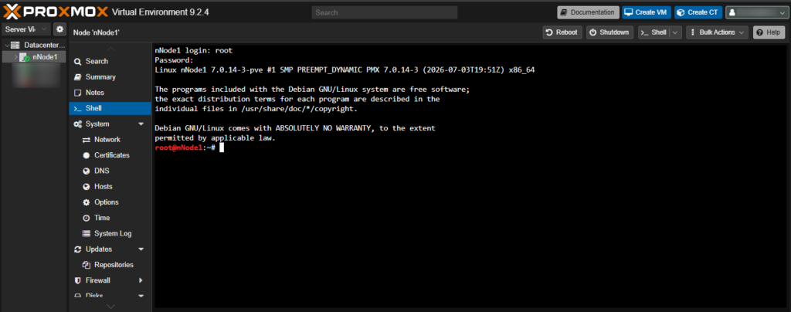Click the cube icon on Create CT

(681, 12)
